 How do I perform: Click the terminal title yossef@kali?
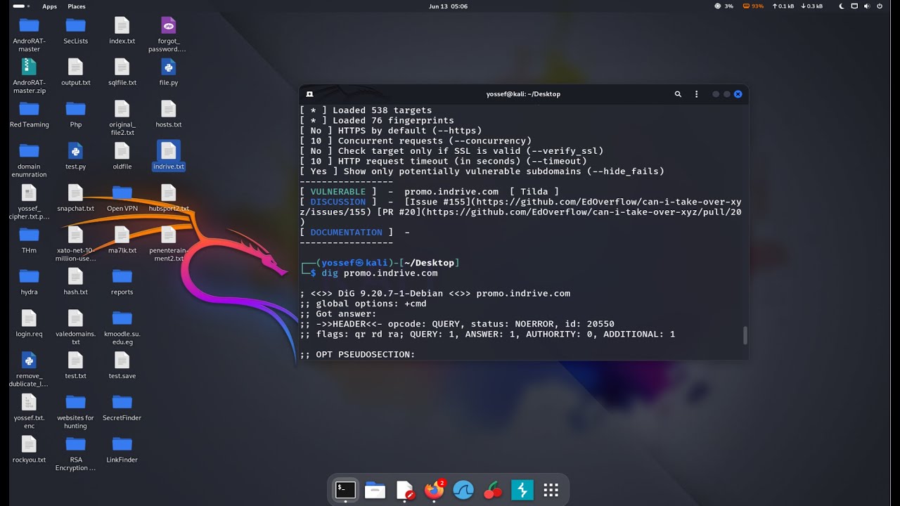tap(523, 94)
